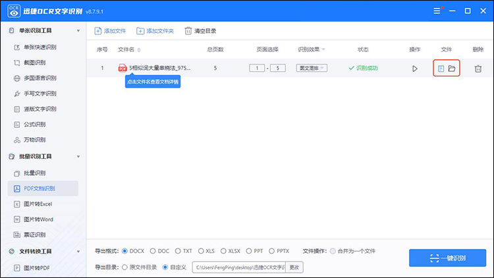Click 更改 to change output path
Screen dimensions: 494x278
[294, 267]
